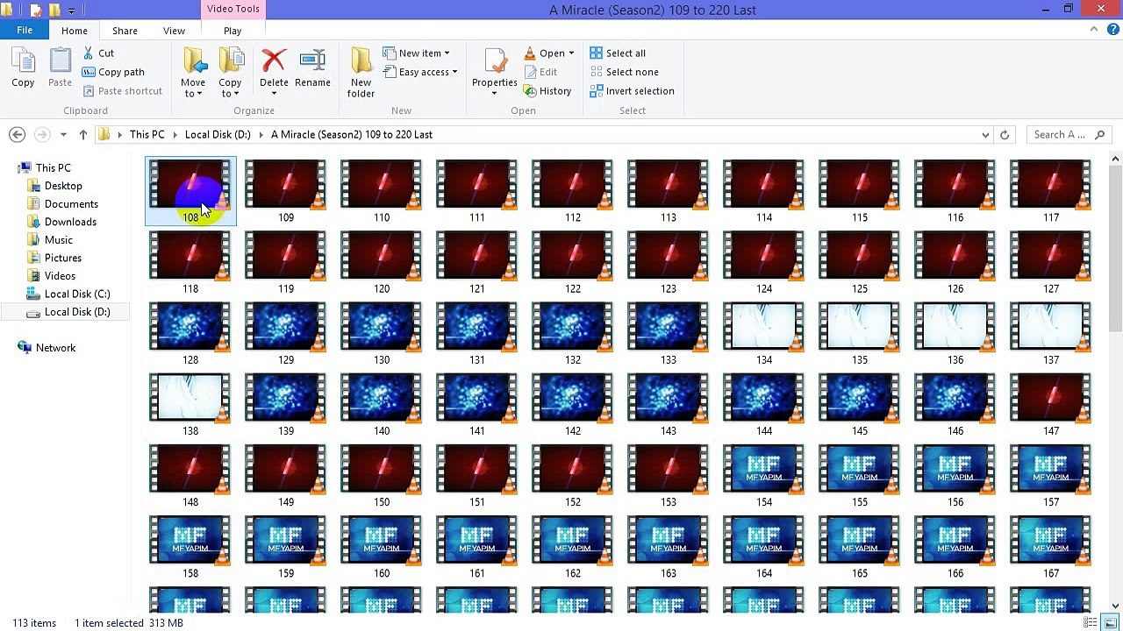Click the Cut scissors command
The height and width of the screenshot is (631, 1123).
coord(97,53)
